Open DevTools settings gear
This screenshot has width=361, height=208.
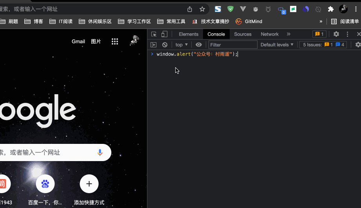point(336,34)
